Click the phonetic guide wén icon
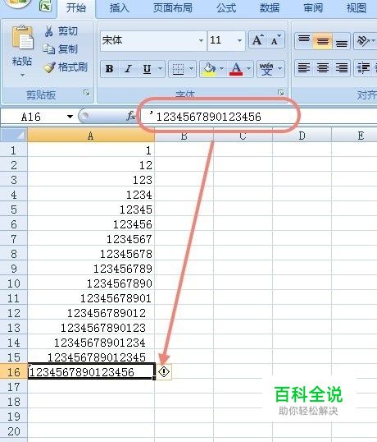Screen dimensions: 377x442 point(266,68)
